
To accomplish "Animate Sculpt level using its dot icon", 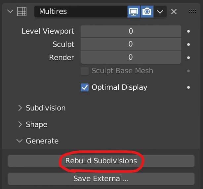I will (x=188, y=44).
